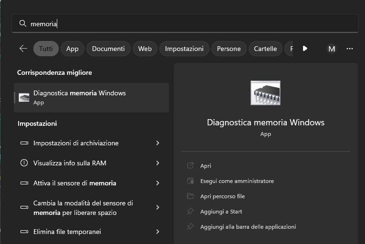Screen dimensions: 365x244
Task: Click in the search text field
Action: 191,23
